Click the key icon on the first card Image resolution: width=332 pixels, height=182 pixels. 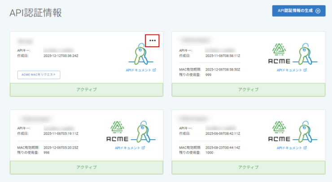coord(141,54)
